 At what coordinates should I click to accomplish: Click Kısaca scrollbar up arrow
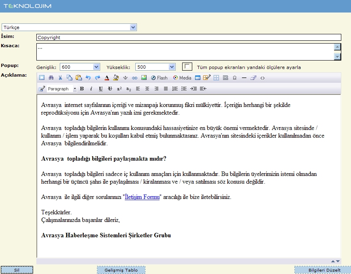tap(337, 47)
